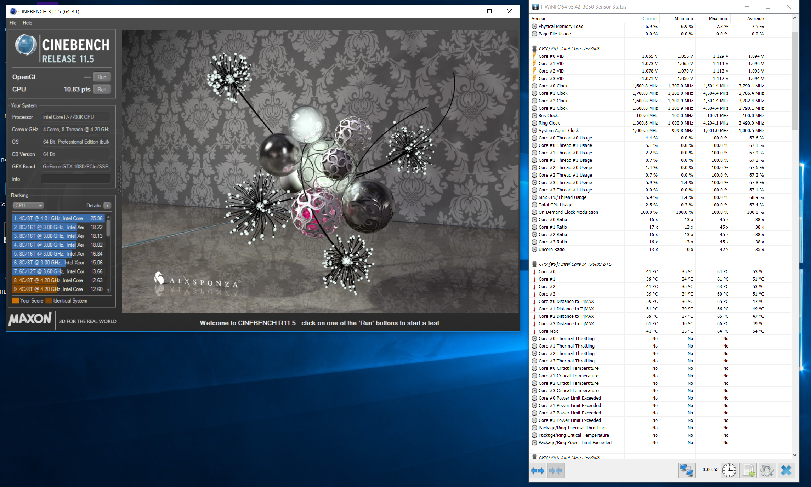Image resolution: width=811 pixels, height=487 pixels.
Task: Open the remote network monitoring icon
Action: [687, 471]
